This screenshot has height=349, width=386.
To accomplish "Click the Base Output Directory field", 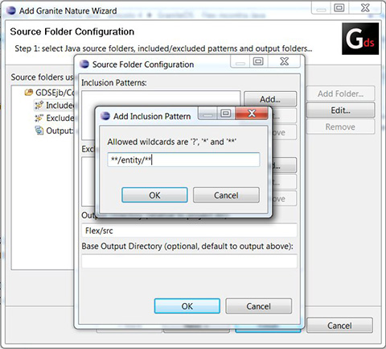I will [189, 261].
